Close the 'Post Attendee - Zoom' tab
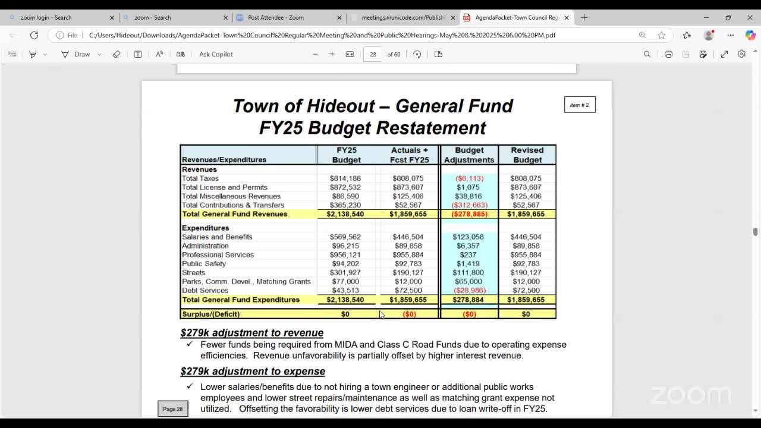This screenshot has width=761, height=428. (339, 18)
